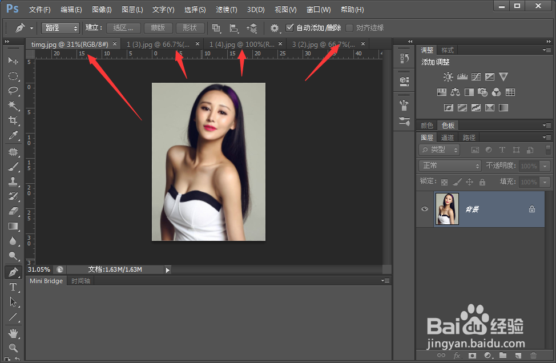Click the Mask make button
Screen dimensions: 556x363
point(158,28)
